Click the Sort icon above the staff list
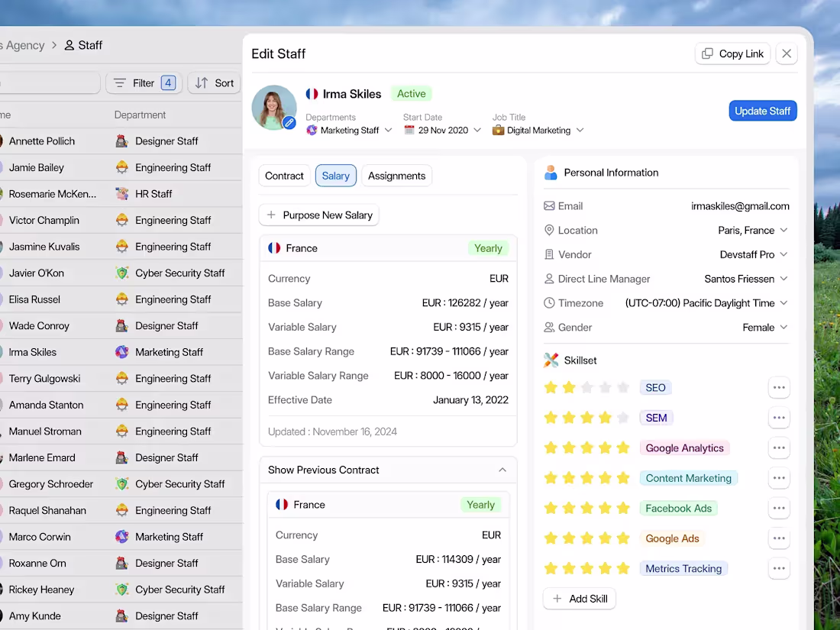Screen dimensions: 840x630 click(x=199, y=82)
